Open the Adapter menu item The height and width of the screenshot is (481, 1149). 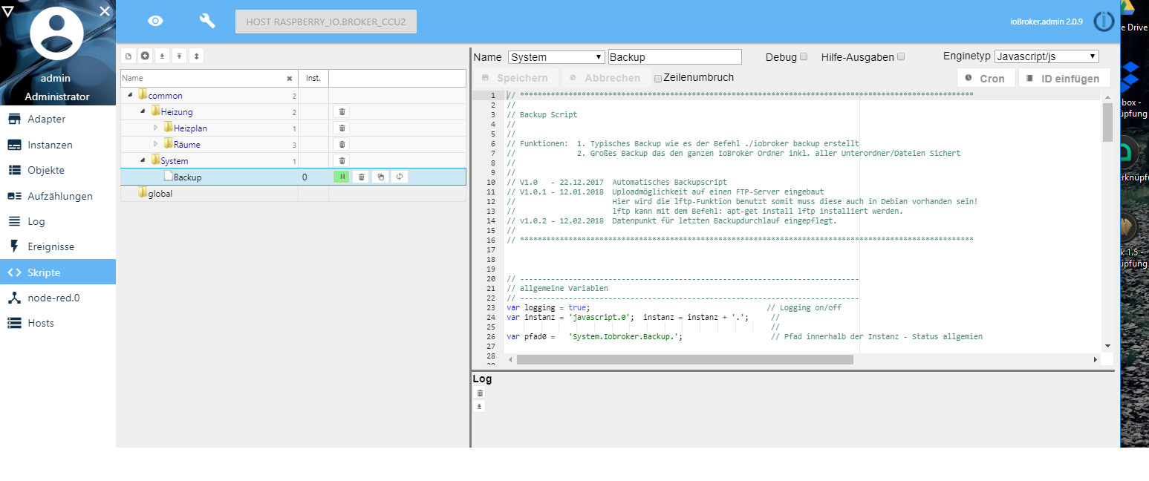(x=58, y=119)
